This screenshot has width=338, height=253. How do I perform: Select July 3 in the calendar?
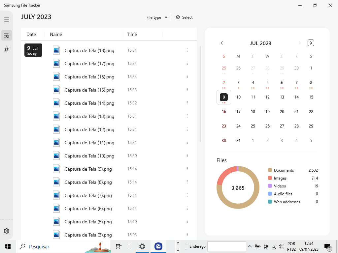(x=238, y=83)
